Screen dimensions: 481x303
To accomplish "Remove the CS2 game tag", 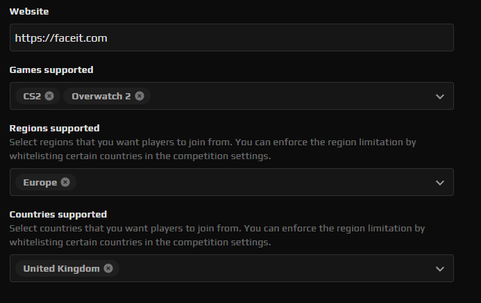I will click(49, 96).
